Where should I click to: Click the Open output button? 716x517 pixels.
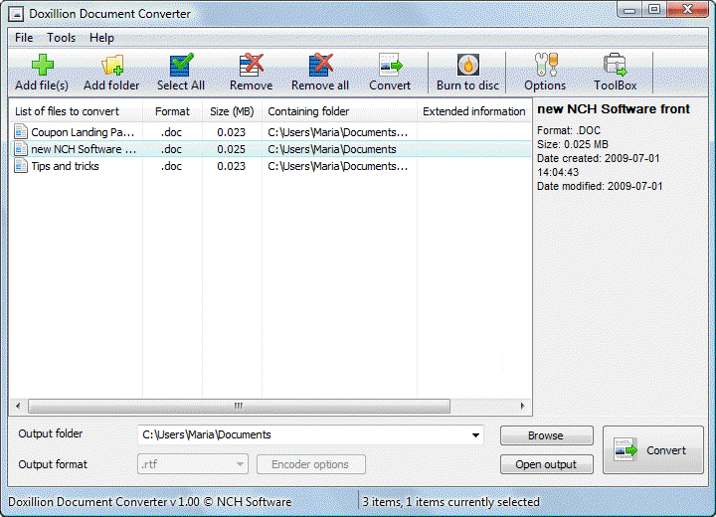click(x=547, y=464)
